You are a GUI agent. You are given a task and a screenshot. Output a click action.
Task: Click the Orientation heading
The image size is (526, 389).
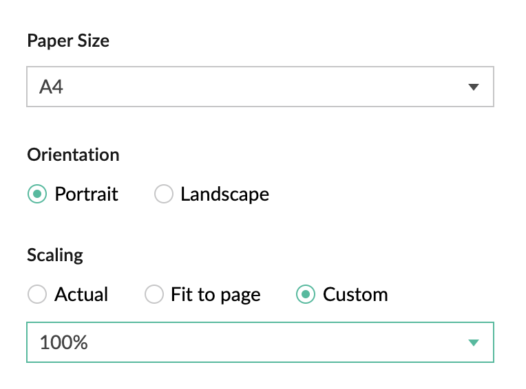[73, 155]
